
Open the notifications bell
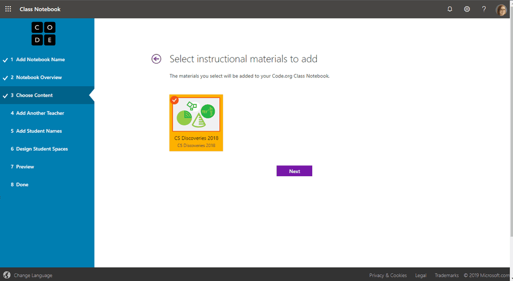coord(450,9)
